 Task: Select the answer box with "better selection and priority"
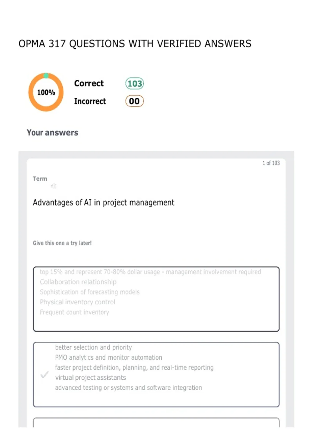point(156,374)
